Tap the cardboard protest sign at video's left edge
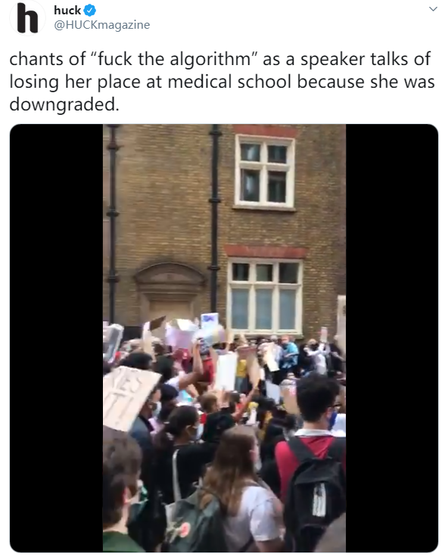This screenshot has height=557, width=445. [x=128, y=397]
